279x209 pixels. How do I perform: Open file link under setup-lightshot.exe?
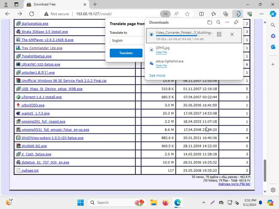(161, 66)
